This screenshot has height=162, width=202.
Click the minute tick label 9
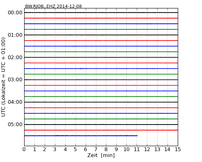click(116, 150)
